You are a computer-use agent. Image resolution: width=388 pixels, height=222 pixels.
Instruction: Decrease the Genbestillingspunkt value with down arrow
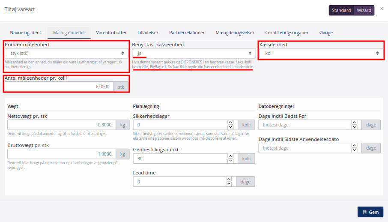[x=230, y=161]
